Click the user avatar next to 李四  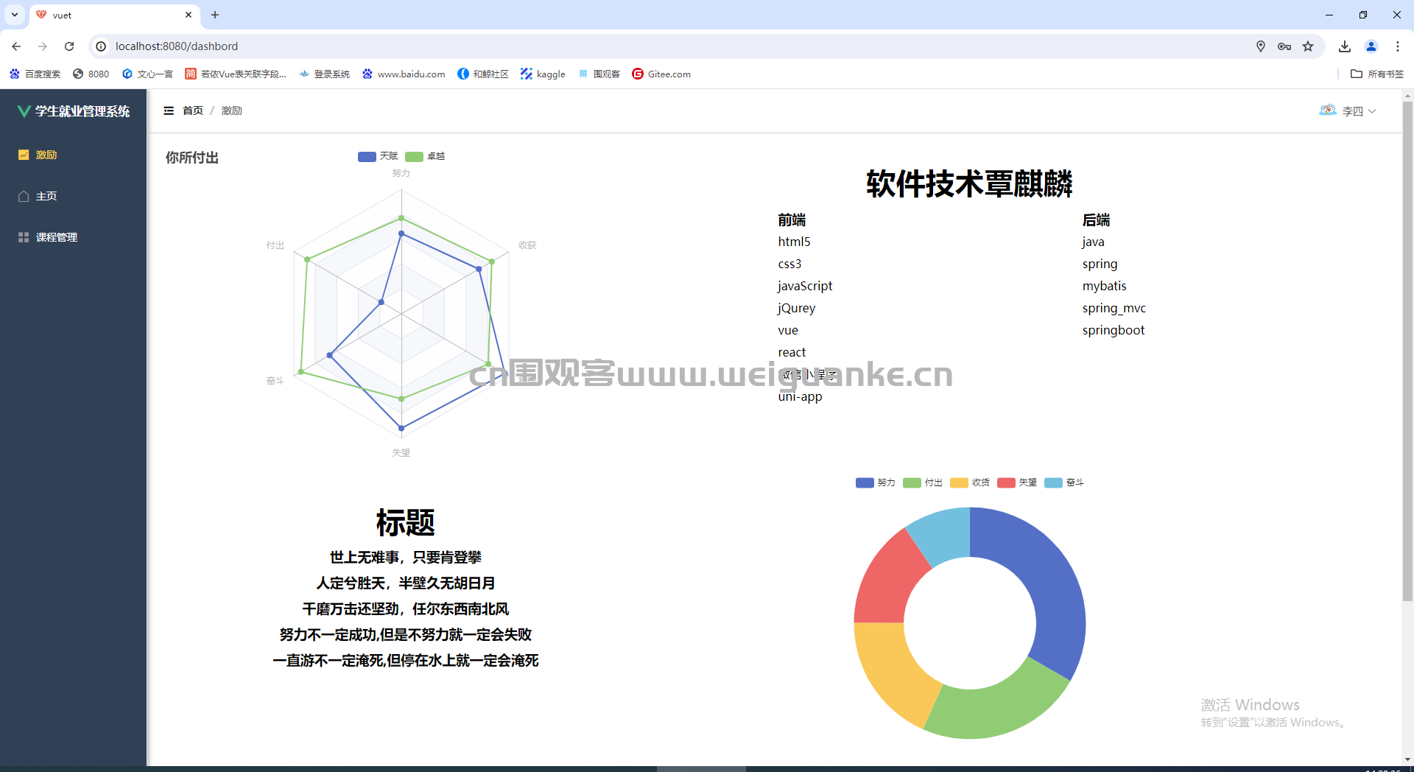(x=1328, y=110)
